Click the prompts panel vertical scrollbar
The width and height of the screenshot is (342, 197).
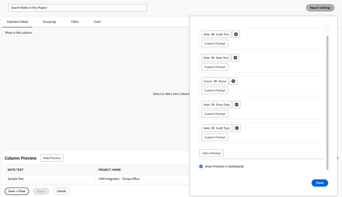pyautogui.click(x=327, y=100)
